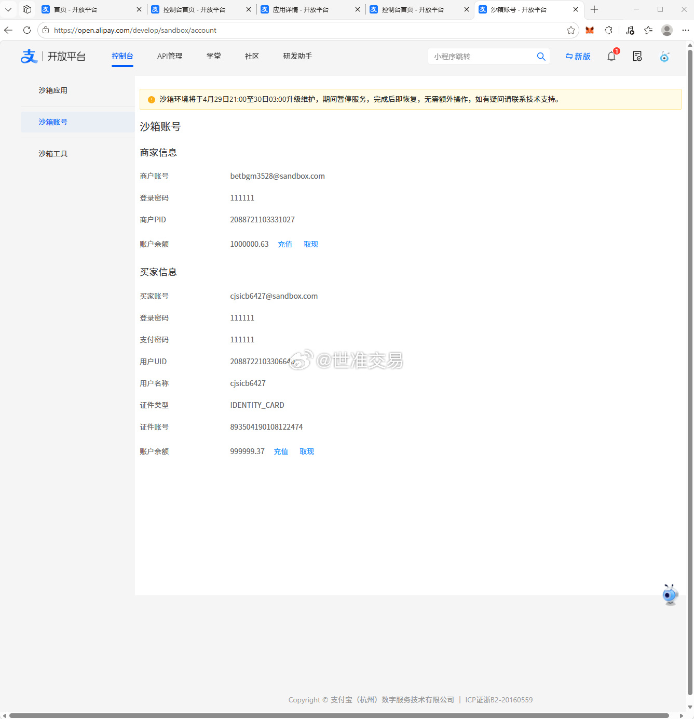Screen dimensions: 694x719
Task: Open the 学堂 nav item
Action: coord(214,56)
